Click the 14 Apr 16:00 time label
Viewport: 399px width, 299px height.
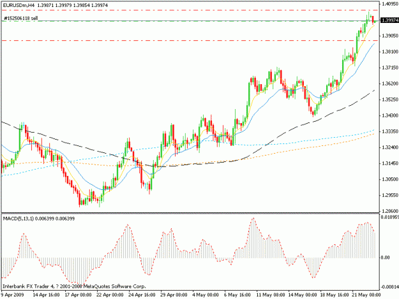click(47, 295)
